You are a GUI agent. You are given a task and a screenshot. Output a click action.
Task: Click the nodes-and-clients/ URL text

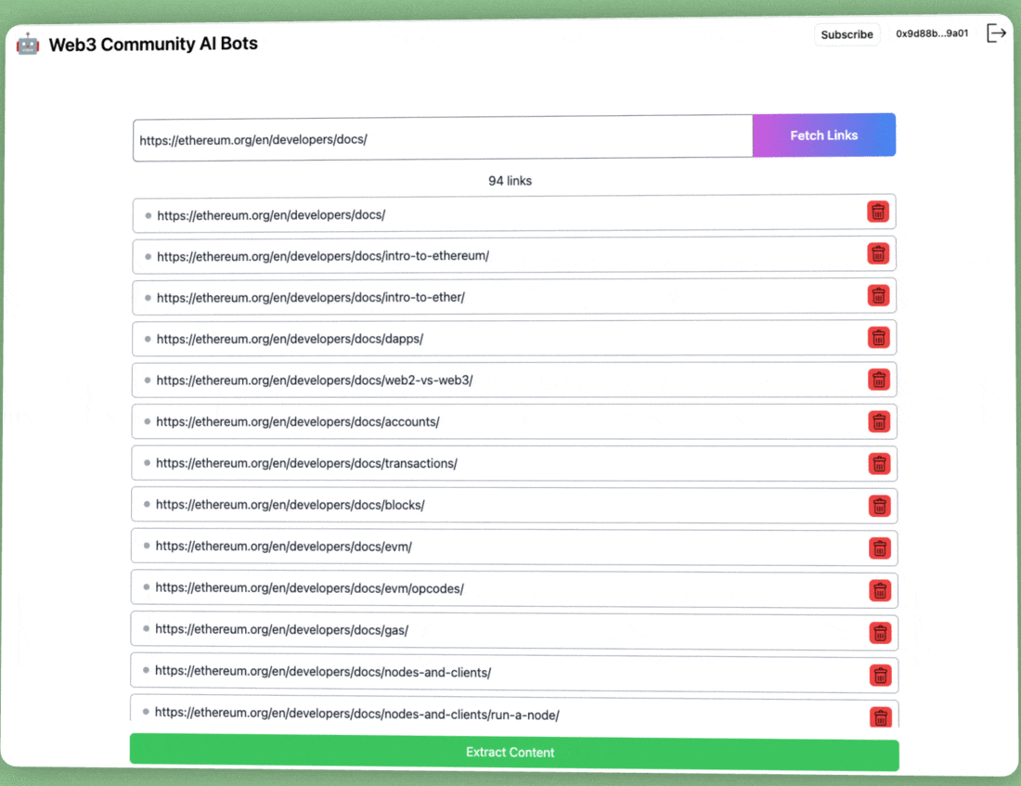tap(323, 671)
